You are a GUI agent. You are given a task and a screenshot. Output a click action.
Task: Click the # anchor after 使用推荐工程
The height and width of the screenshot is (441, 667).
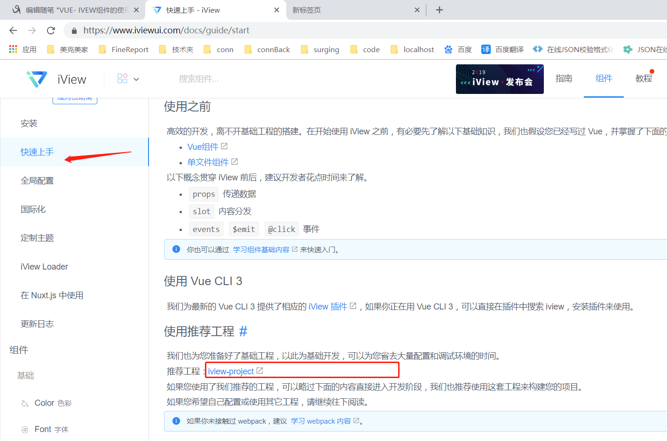pos(243,332)
